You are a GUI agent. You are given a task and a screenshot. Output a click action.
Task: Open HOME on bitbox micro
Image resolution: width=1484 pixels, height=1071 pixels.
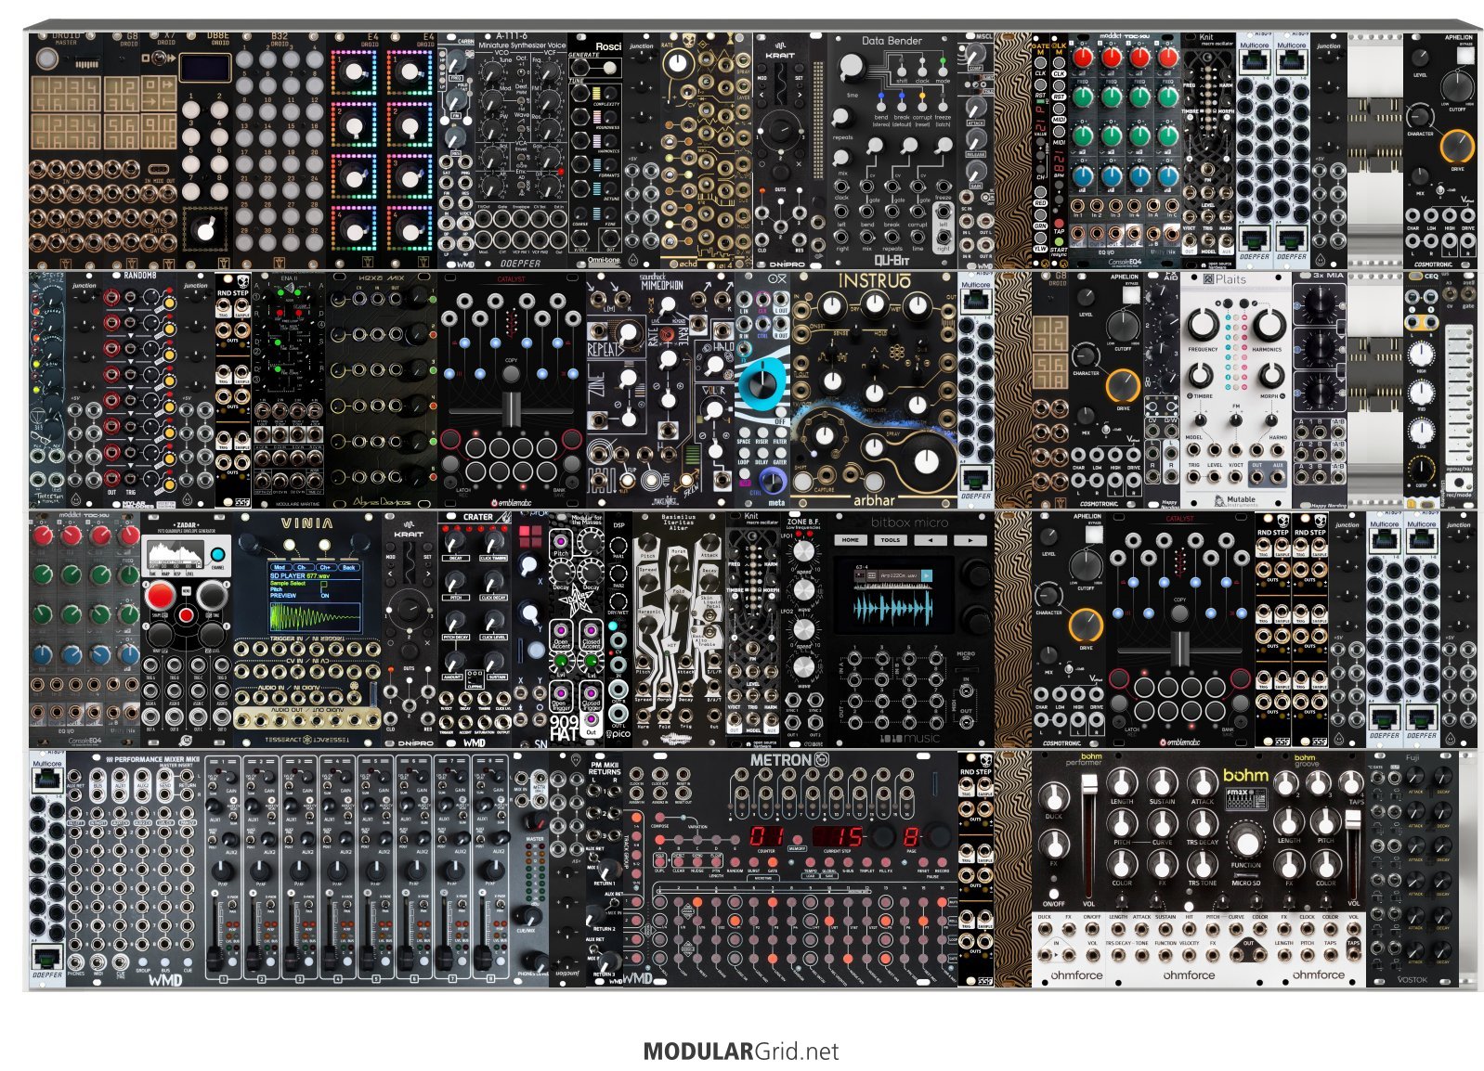[x=850, y=539]
